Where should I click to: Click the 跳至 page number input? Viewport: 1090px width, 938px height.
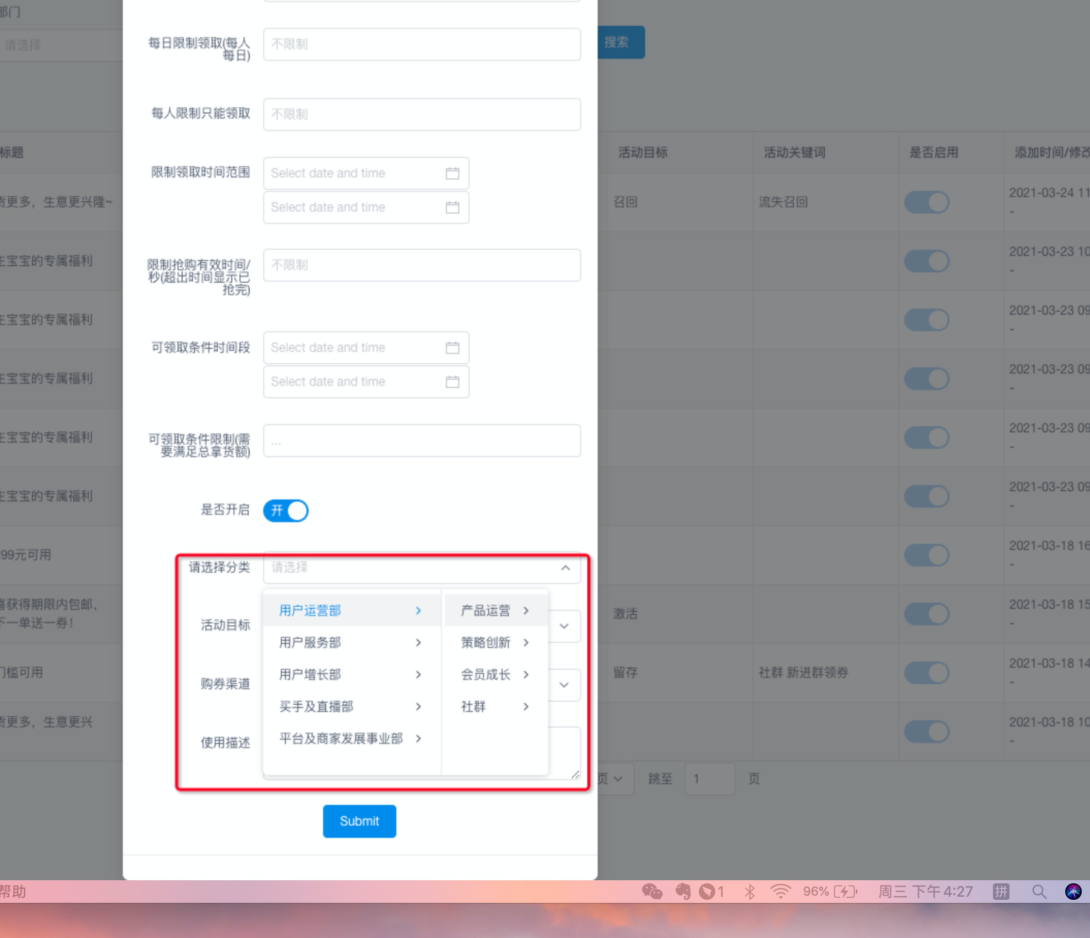pyautogui.click(x=710, y=779)
